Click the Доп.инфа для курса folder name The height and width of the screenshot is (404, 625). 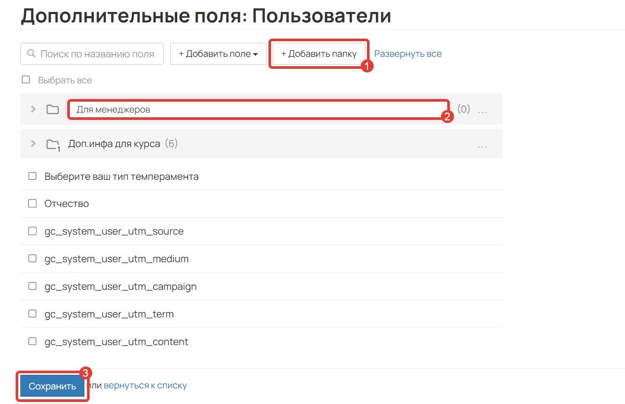pyautogui.click(x=114, y=144)
